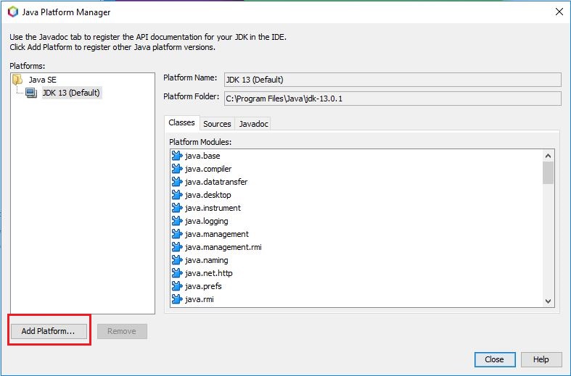Open the Javadoc tab
Image resolution: width=571 pixels, height=376 pixels.
click(x=253, y=124)
